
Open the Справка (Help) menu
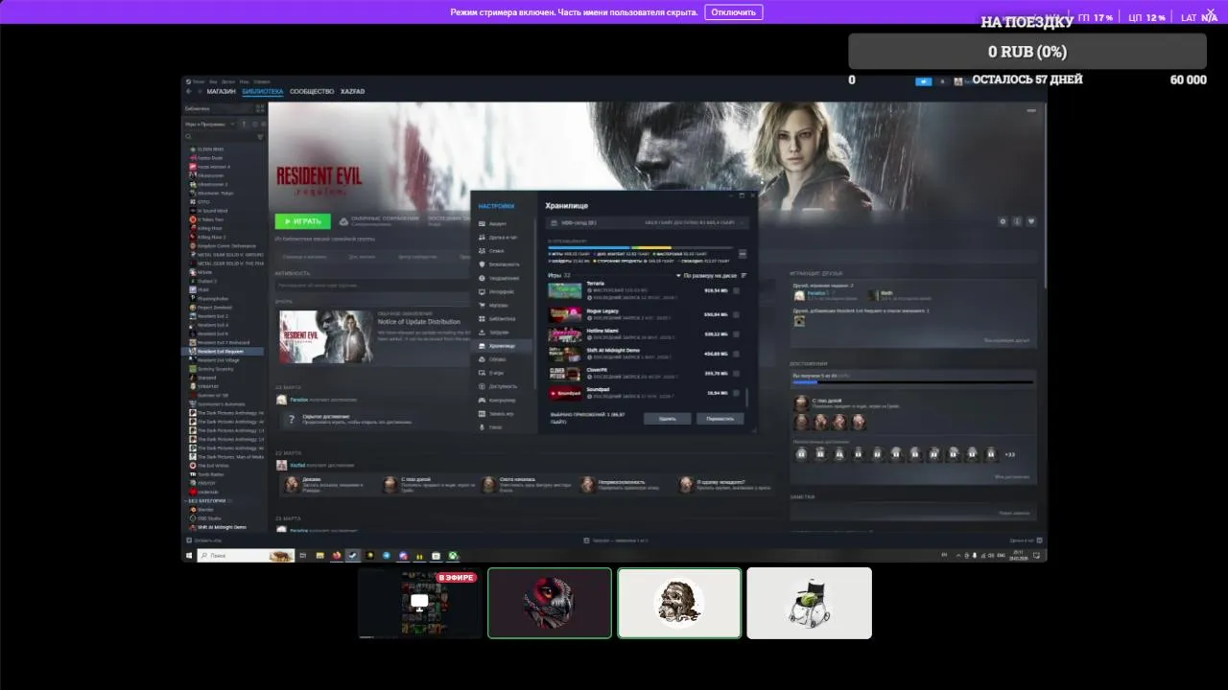click(x=262, y=81)
